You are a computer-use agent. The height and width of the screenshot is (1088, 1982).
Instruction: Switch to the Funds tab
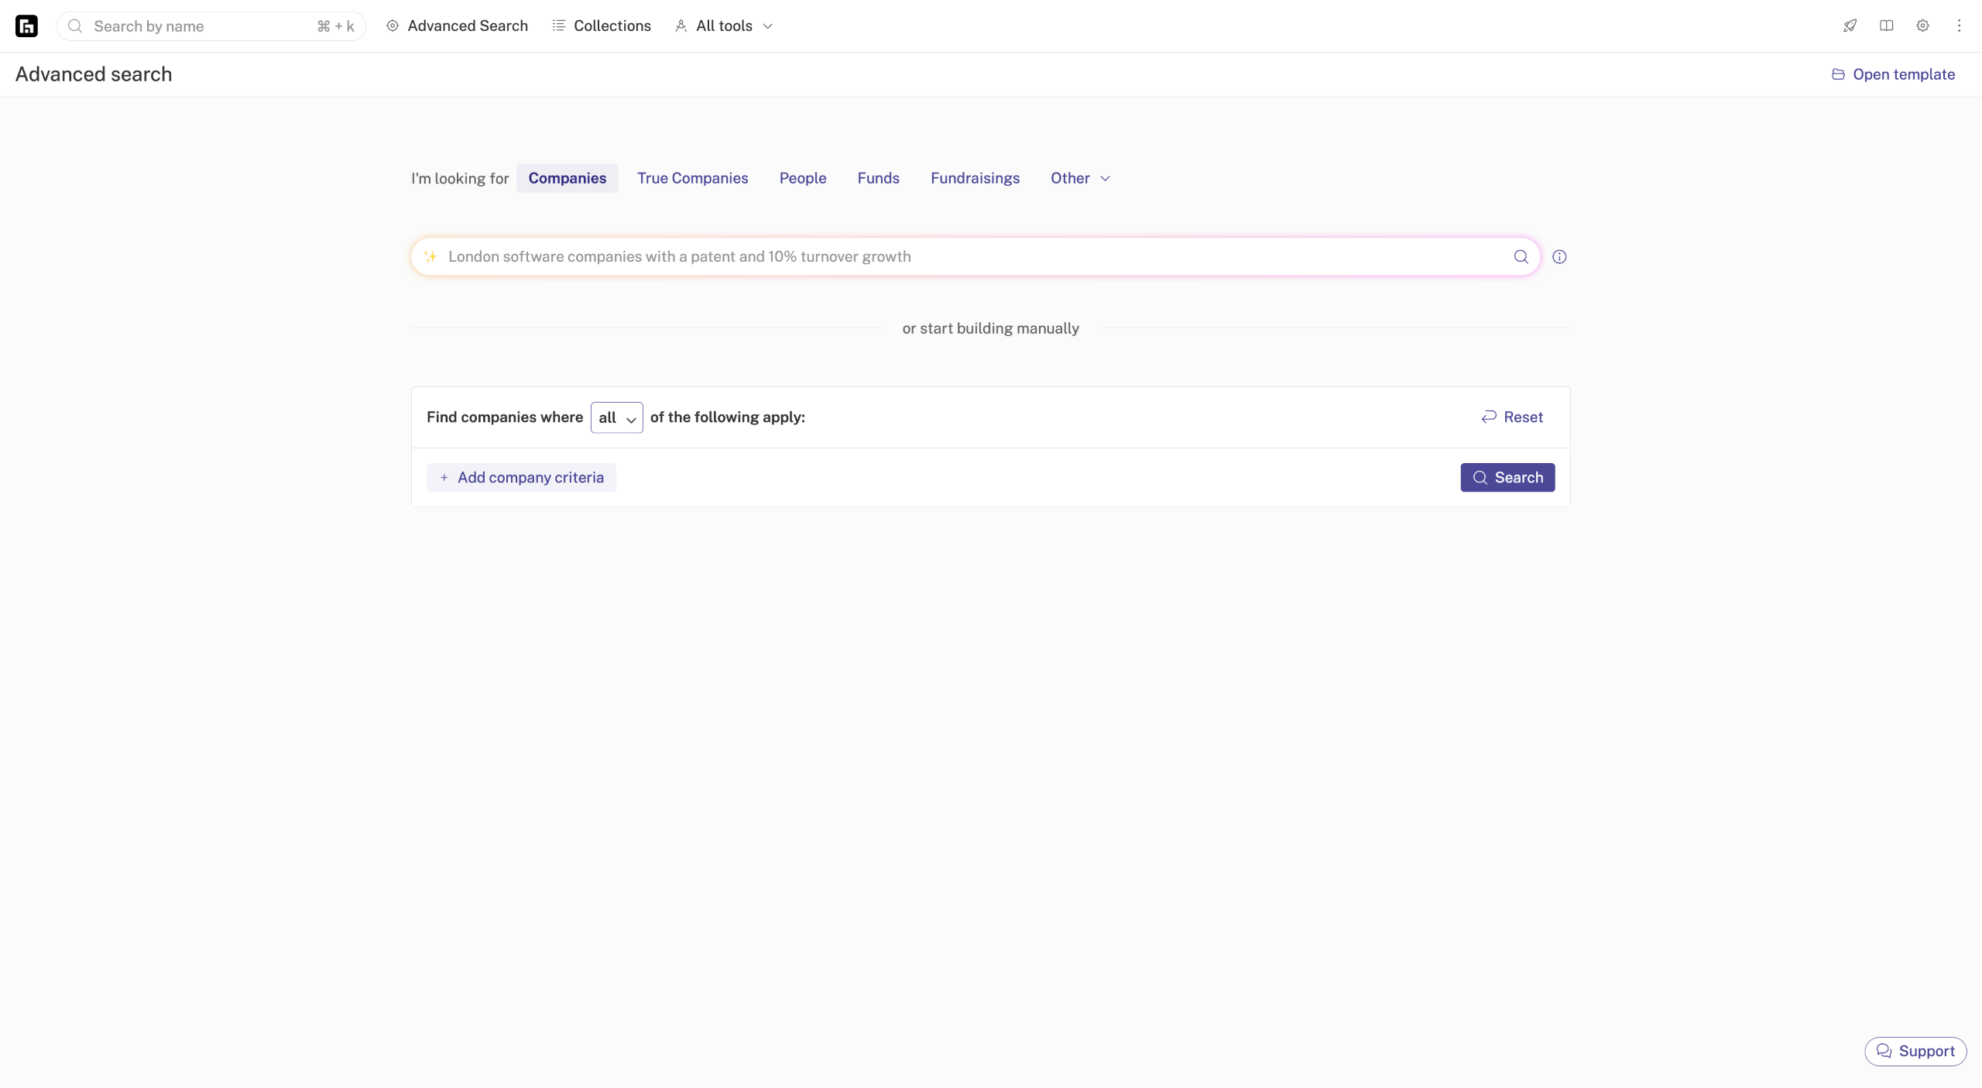(878, 178)
